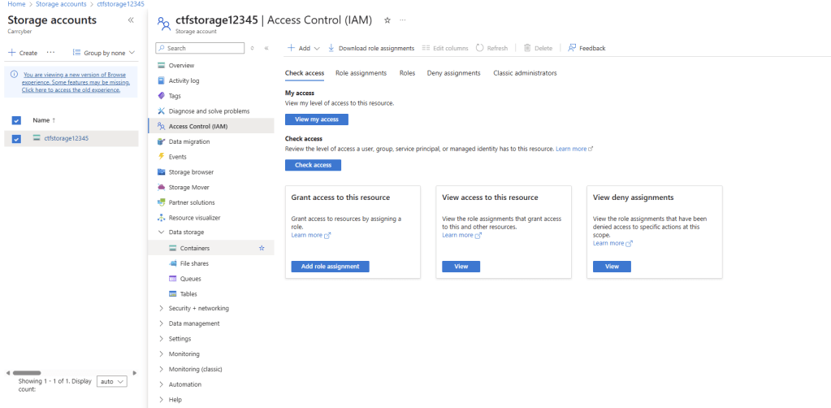Screen dimensions: 831x408
Task: Click the Events lightning icon
Action: click(162, 157)
